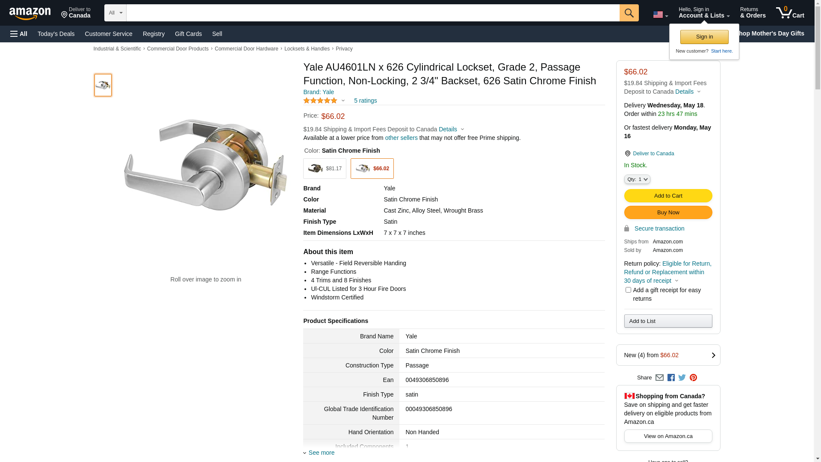Share product on Pinterest
The height and width of the screenshot is (462, 821).
coord(693,378)
